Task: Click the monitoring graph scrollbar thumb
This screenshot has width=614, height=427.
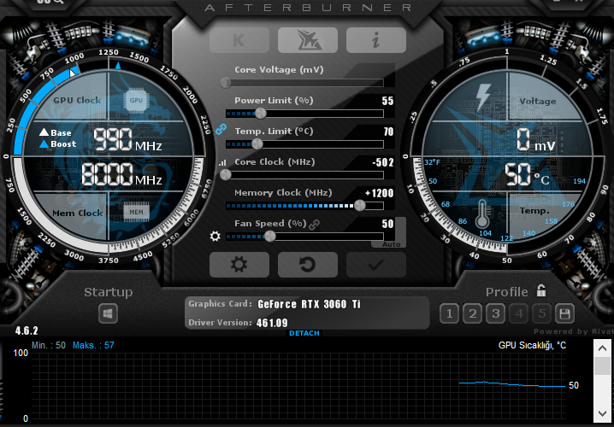Action: (602, 366)
